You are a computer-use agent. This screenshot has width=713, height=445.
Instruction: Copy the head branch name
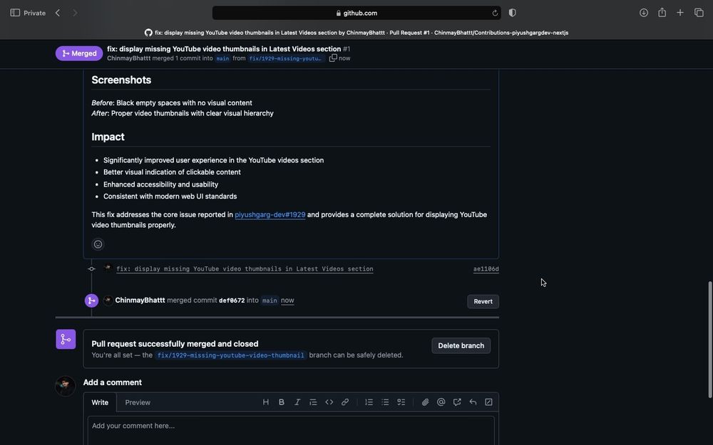[x=333, y=58]
